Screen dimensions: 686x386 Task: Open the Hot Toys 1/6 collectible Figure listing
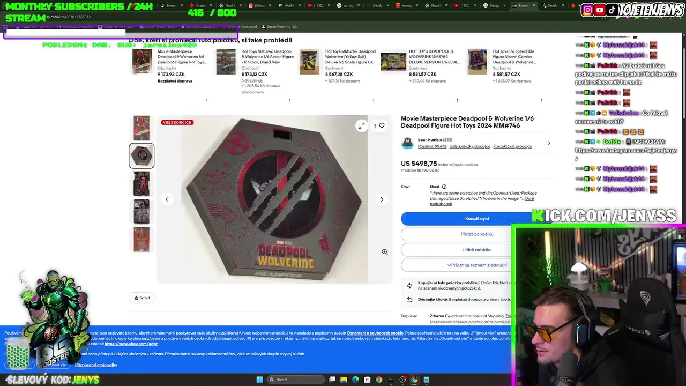[514, 57]
